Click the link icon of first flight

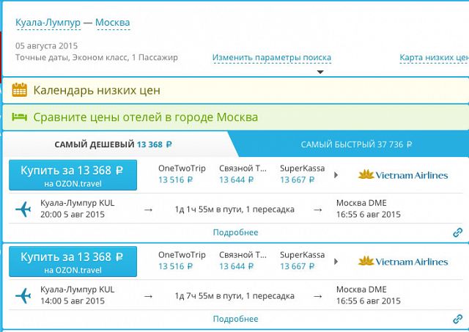pyautogui.click(x=457, y=232)
